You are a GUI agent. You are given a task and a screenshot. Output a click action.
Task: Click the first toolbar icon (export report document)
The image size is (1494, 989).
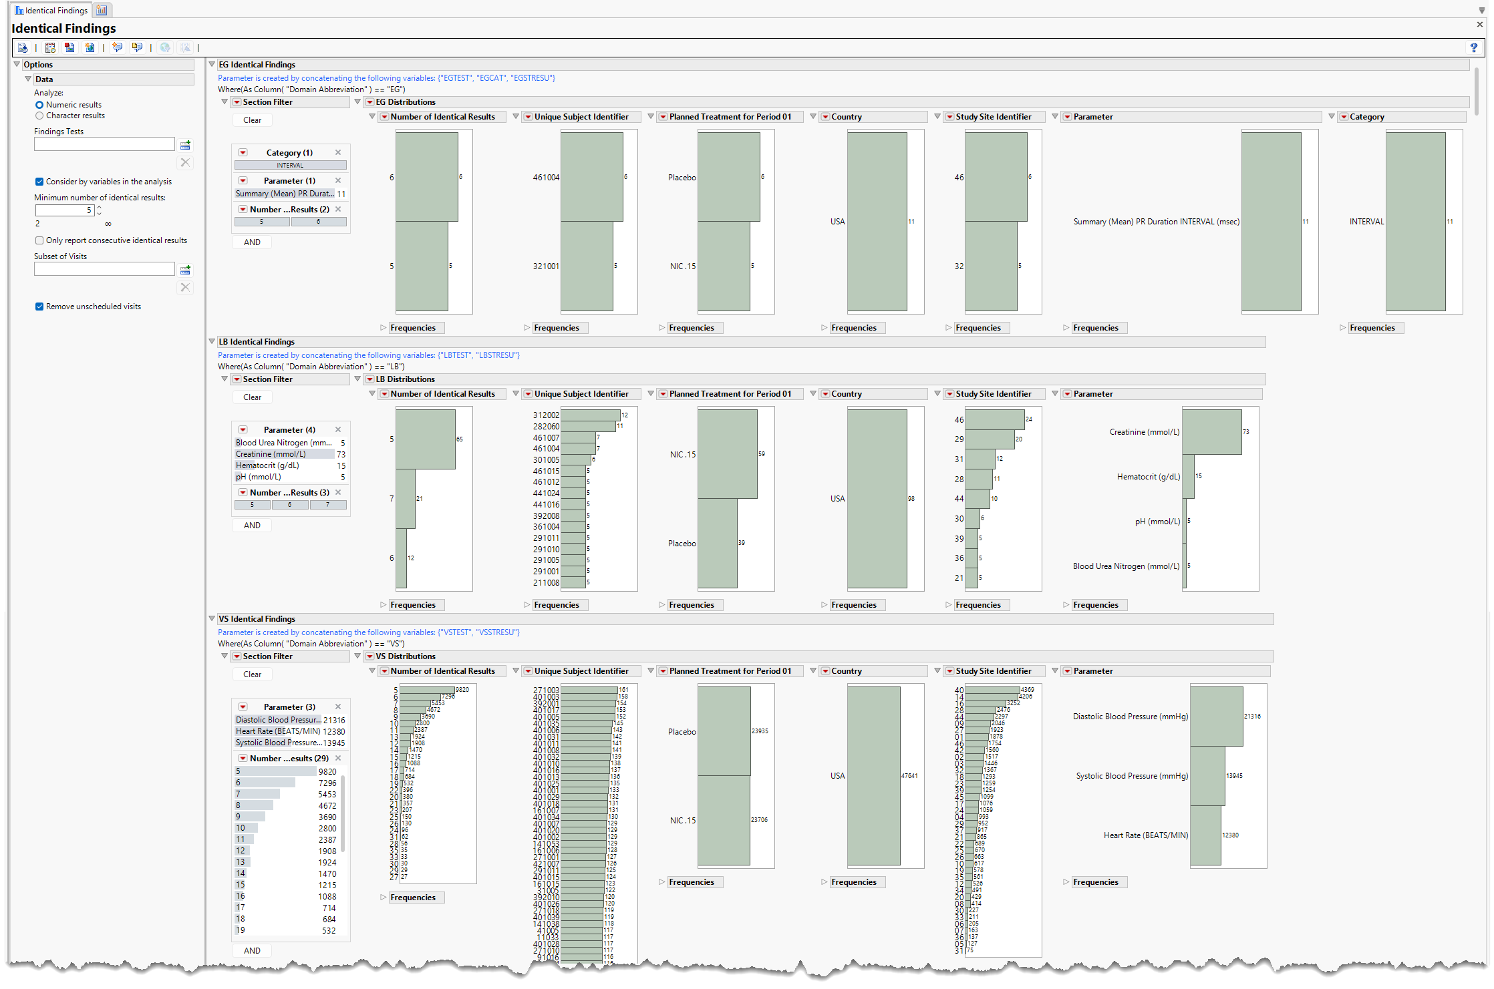[23, 47]
